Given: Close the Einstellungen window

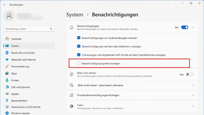Looking at the screenshot, I should [x=199, y=3].
